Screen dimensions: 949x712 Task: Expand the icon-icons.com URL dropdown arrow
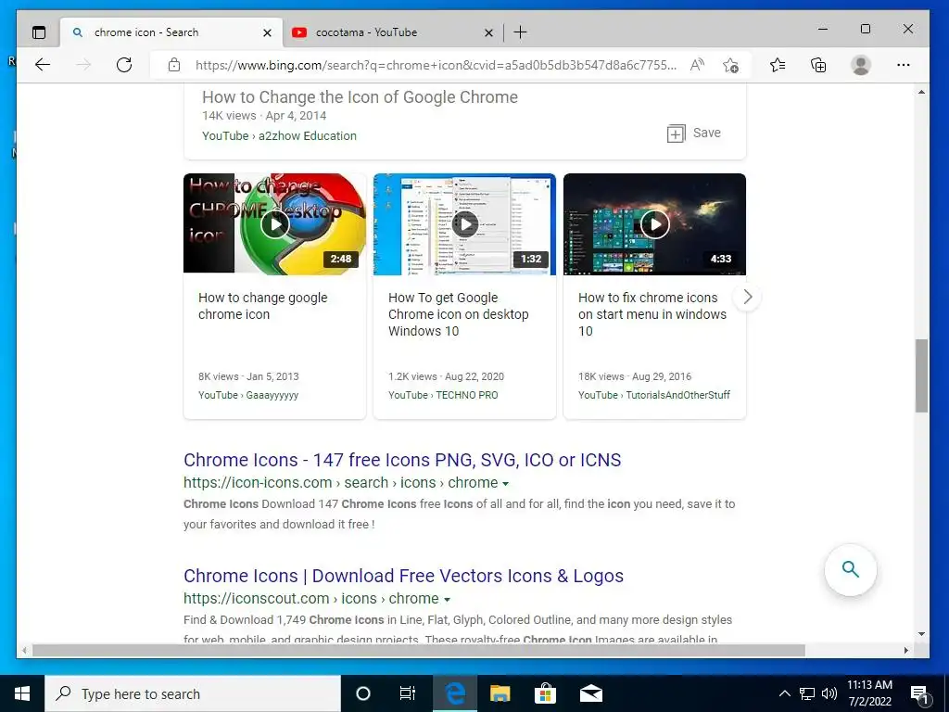[505, 484]
